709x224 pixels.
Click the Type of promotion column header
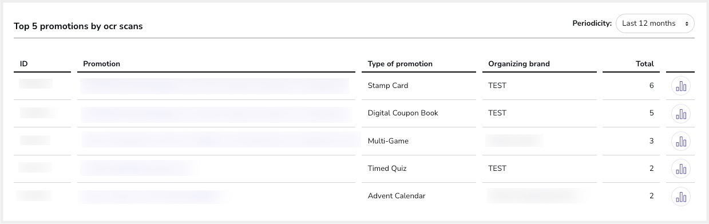click(x=400, y=64)
